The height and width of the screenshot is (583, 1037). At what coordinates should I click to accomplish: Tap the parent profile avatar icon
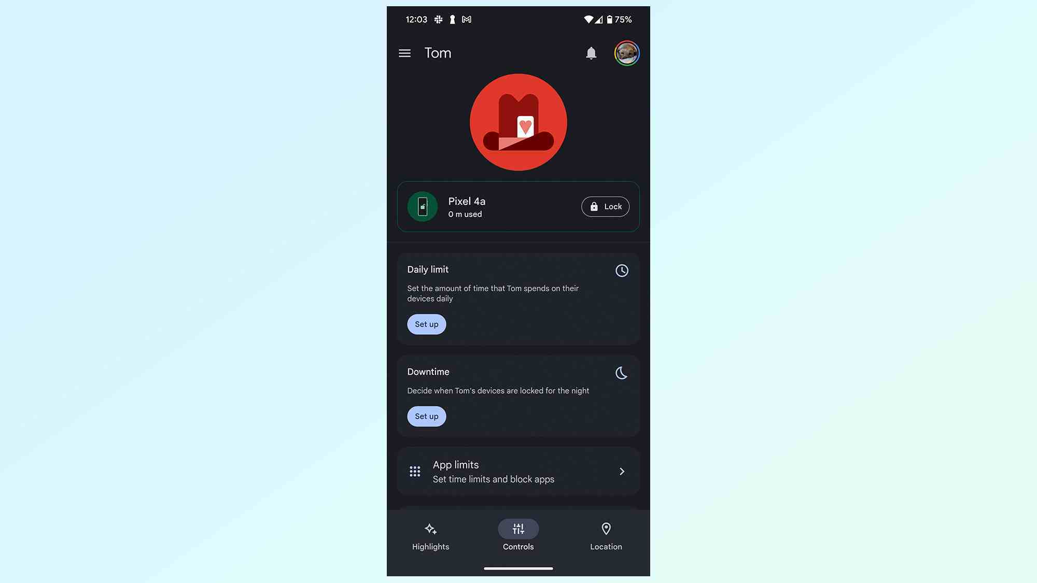pyautogui.click(x=626, y=53)
